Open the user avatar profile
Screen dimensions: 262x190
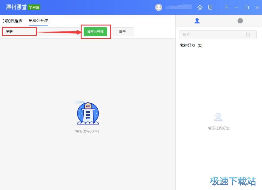click(x=159, y=7)
